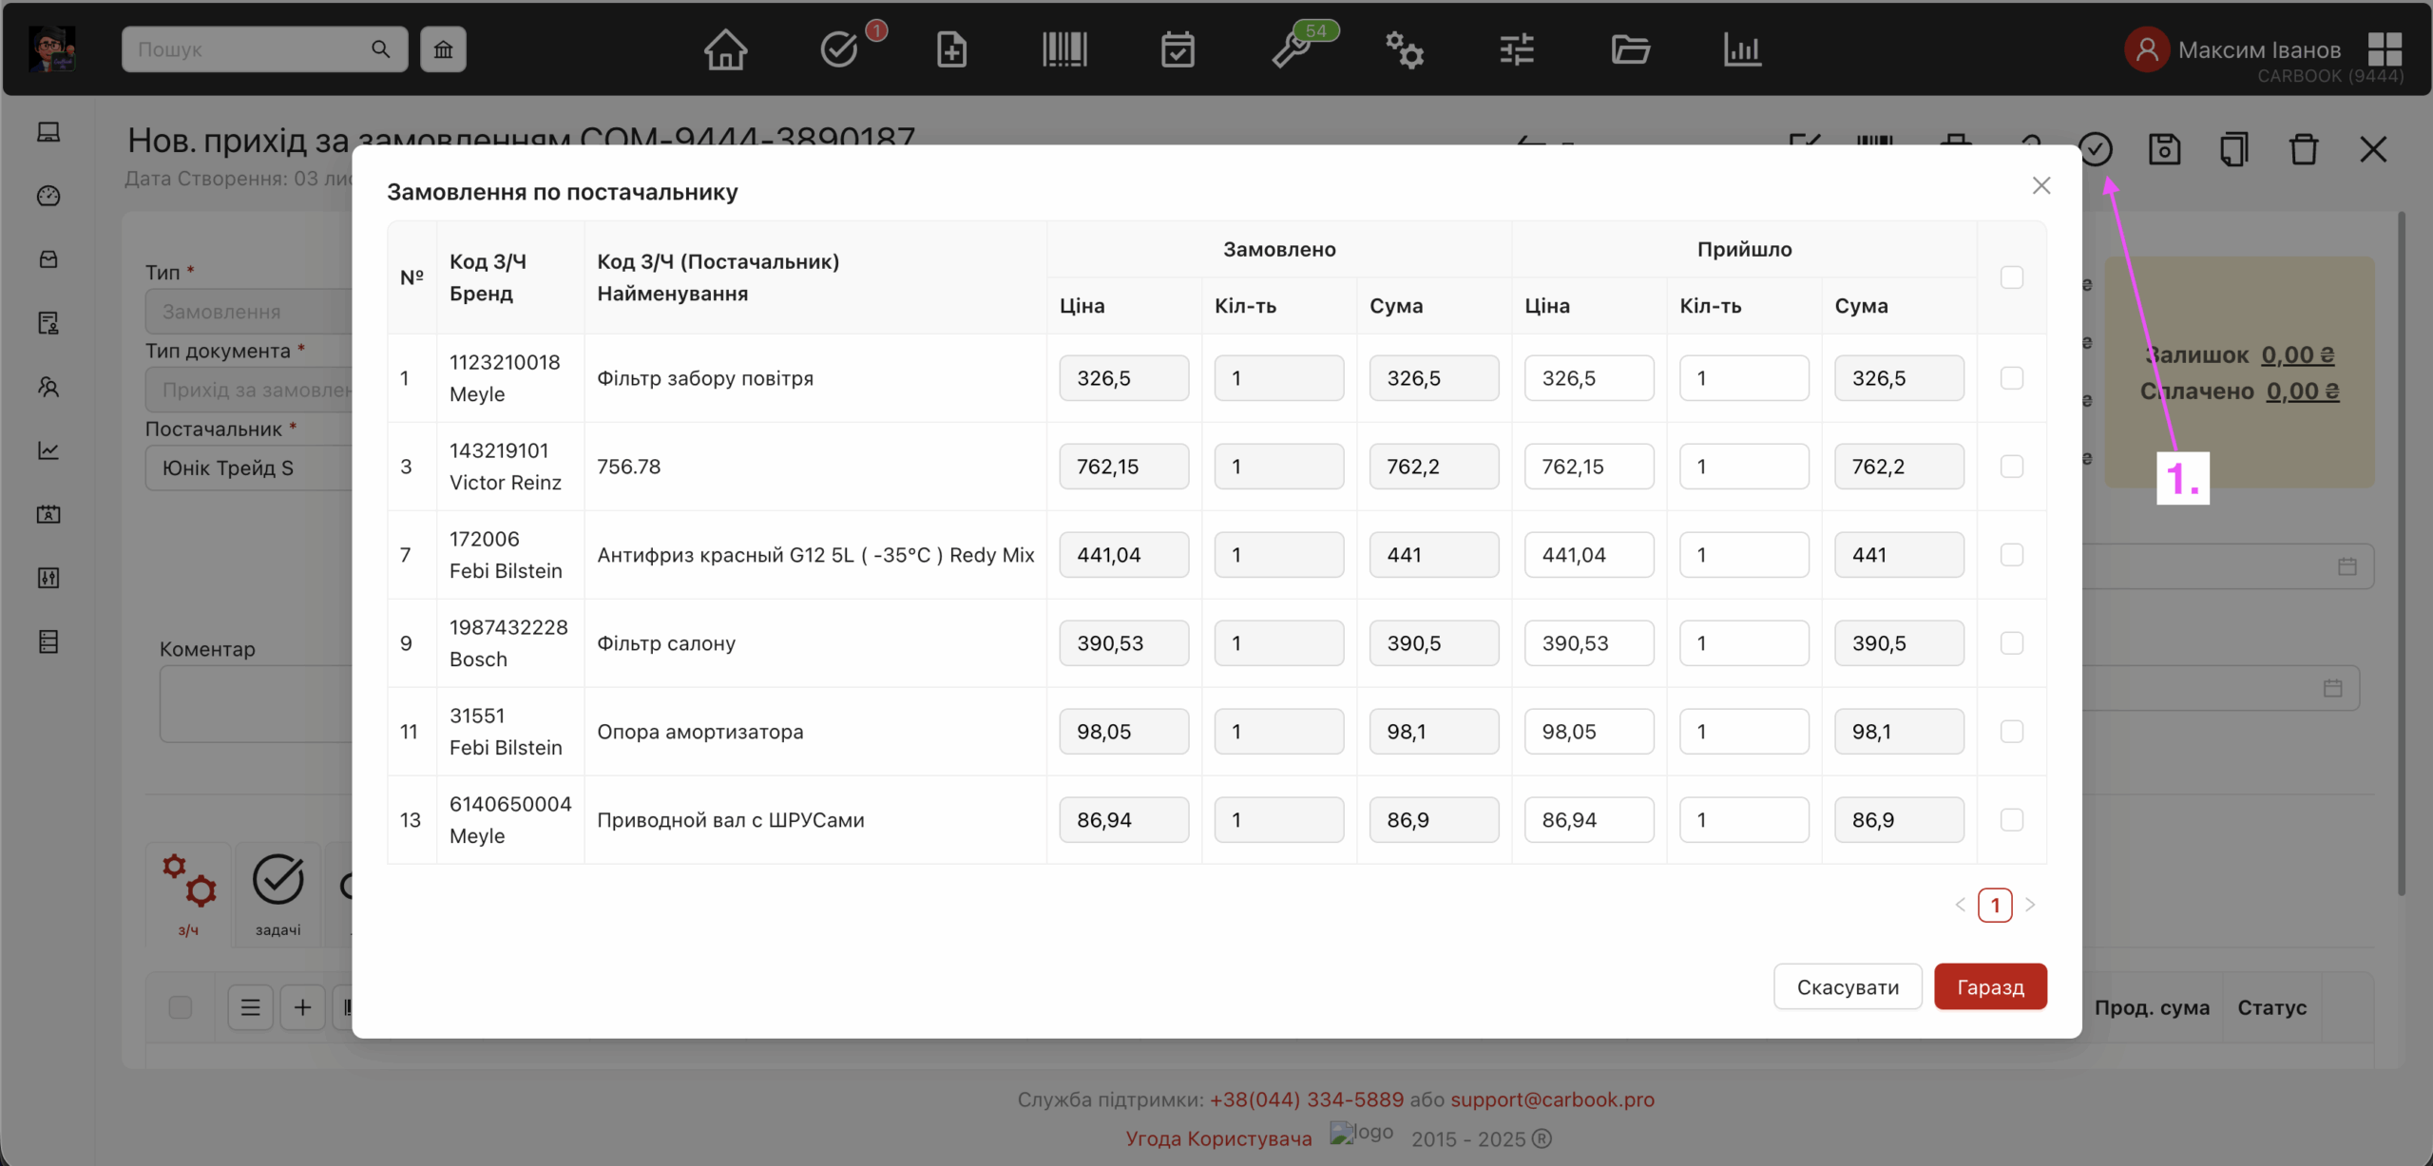Image resolution: width=2433 pixels, height=1166 pixels.
Task: Select checkbox for Опора амортизатора row
Action: [x=2011, y=732]
